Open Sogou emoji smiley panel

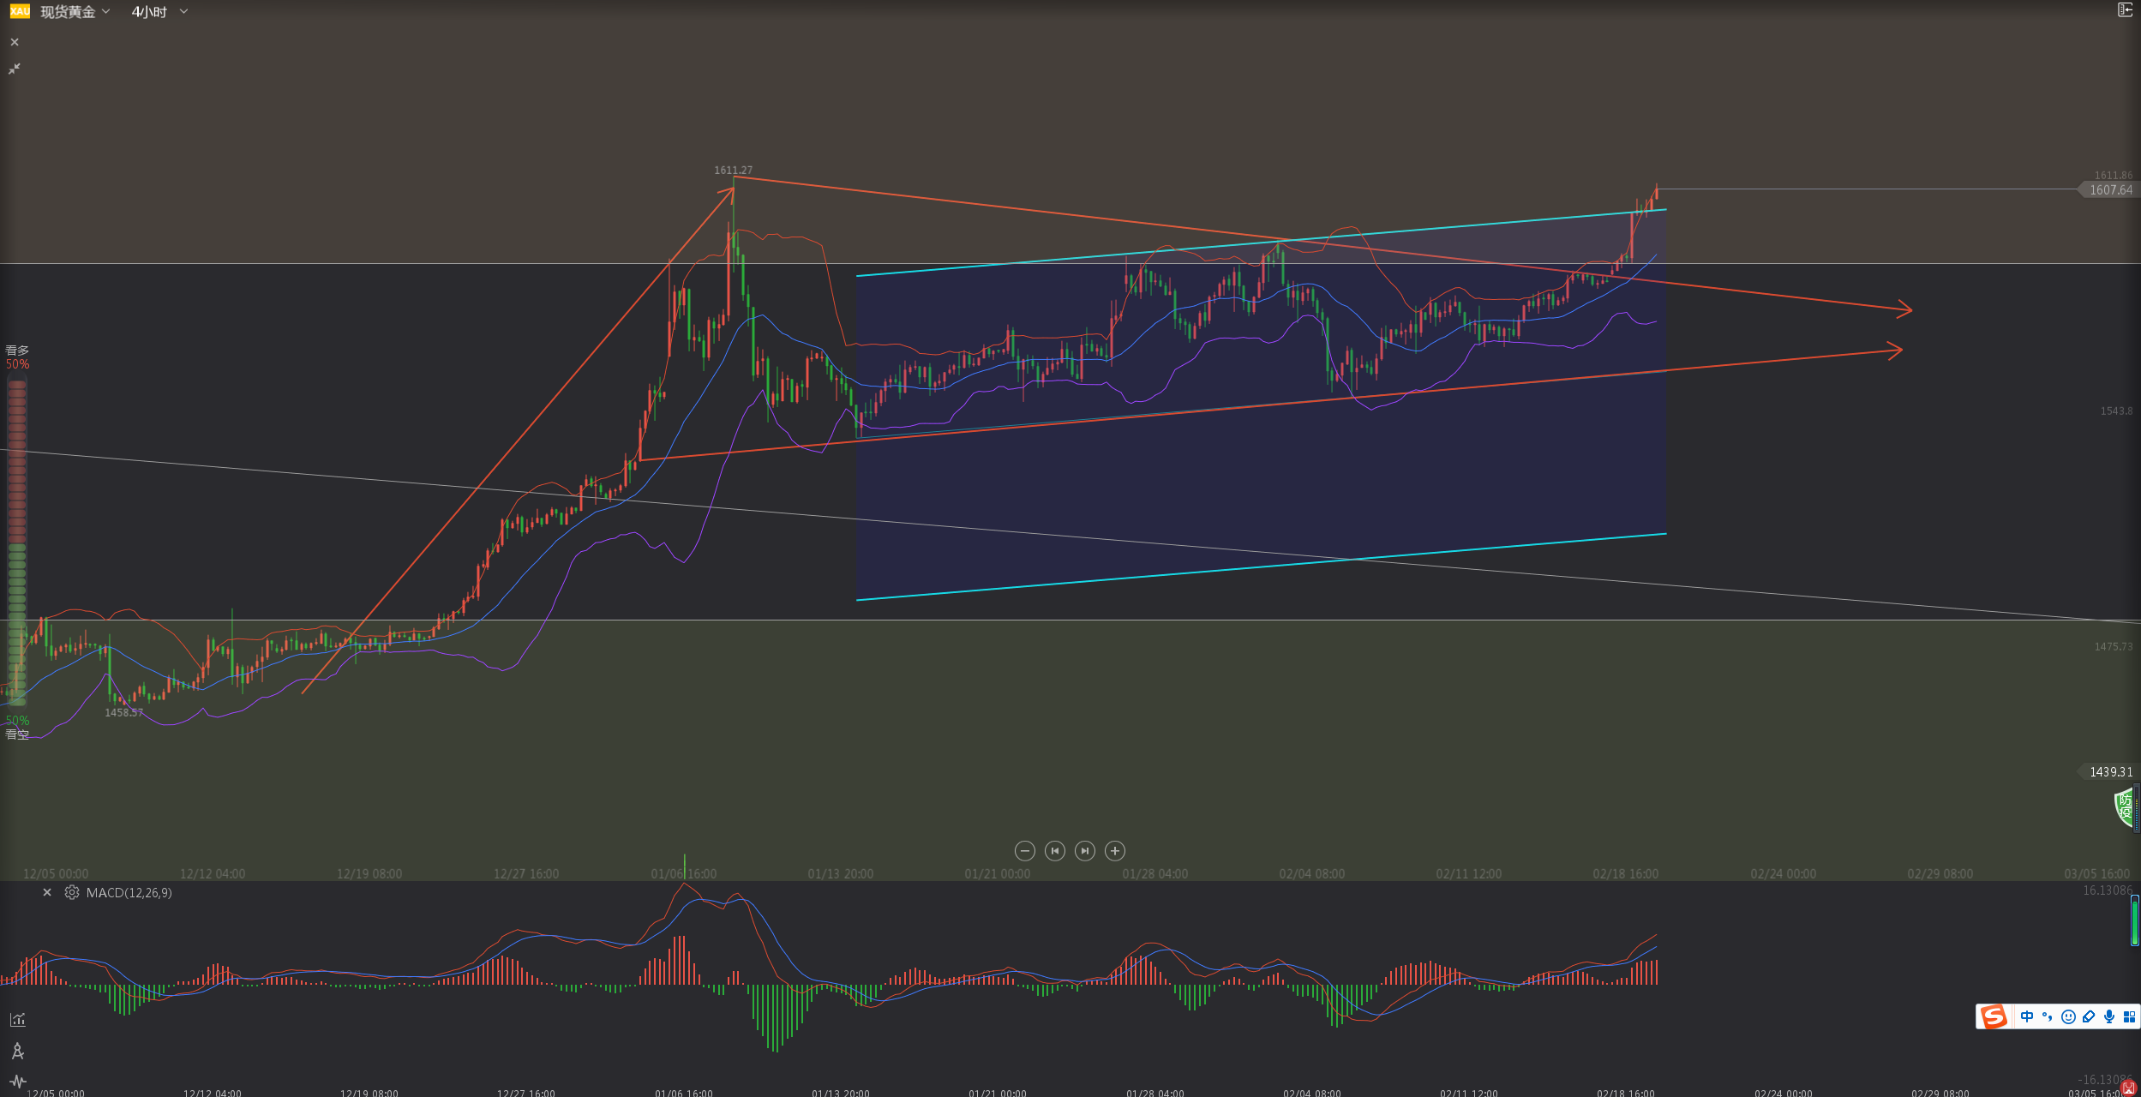pyautogui.click(x=2068, y=1017)
